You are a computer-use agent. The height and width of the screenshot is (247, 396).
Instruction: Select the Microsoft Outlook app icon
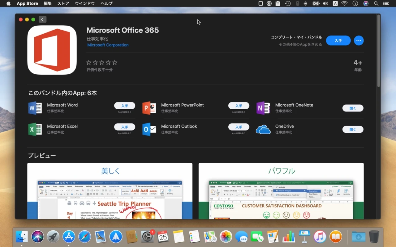(149, 129)
